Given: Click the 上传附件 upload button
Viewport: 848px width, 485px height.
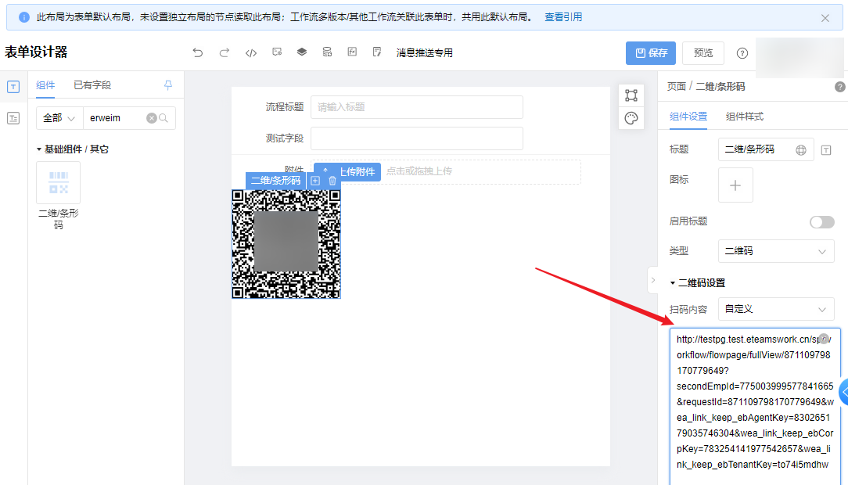Looking at the screenshot, I should click(347, 172).
